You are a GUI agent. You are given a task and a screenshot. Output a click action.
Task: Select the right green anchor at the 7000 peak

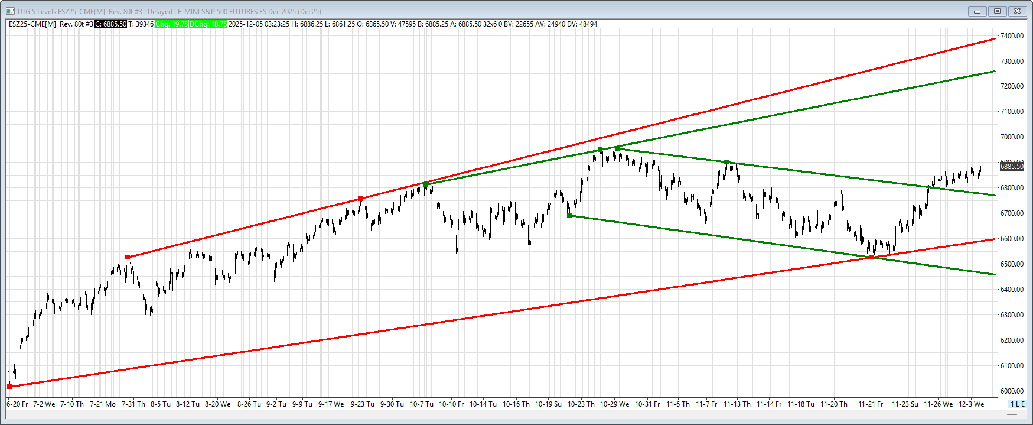[618, 148]
